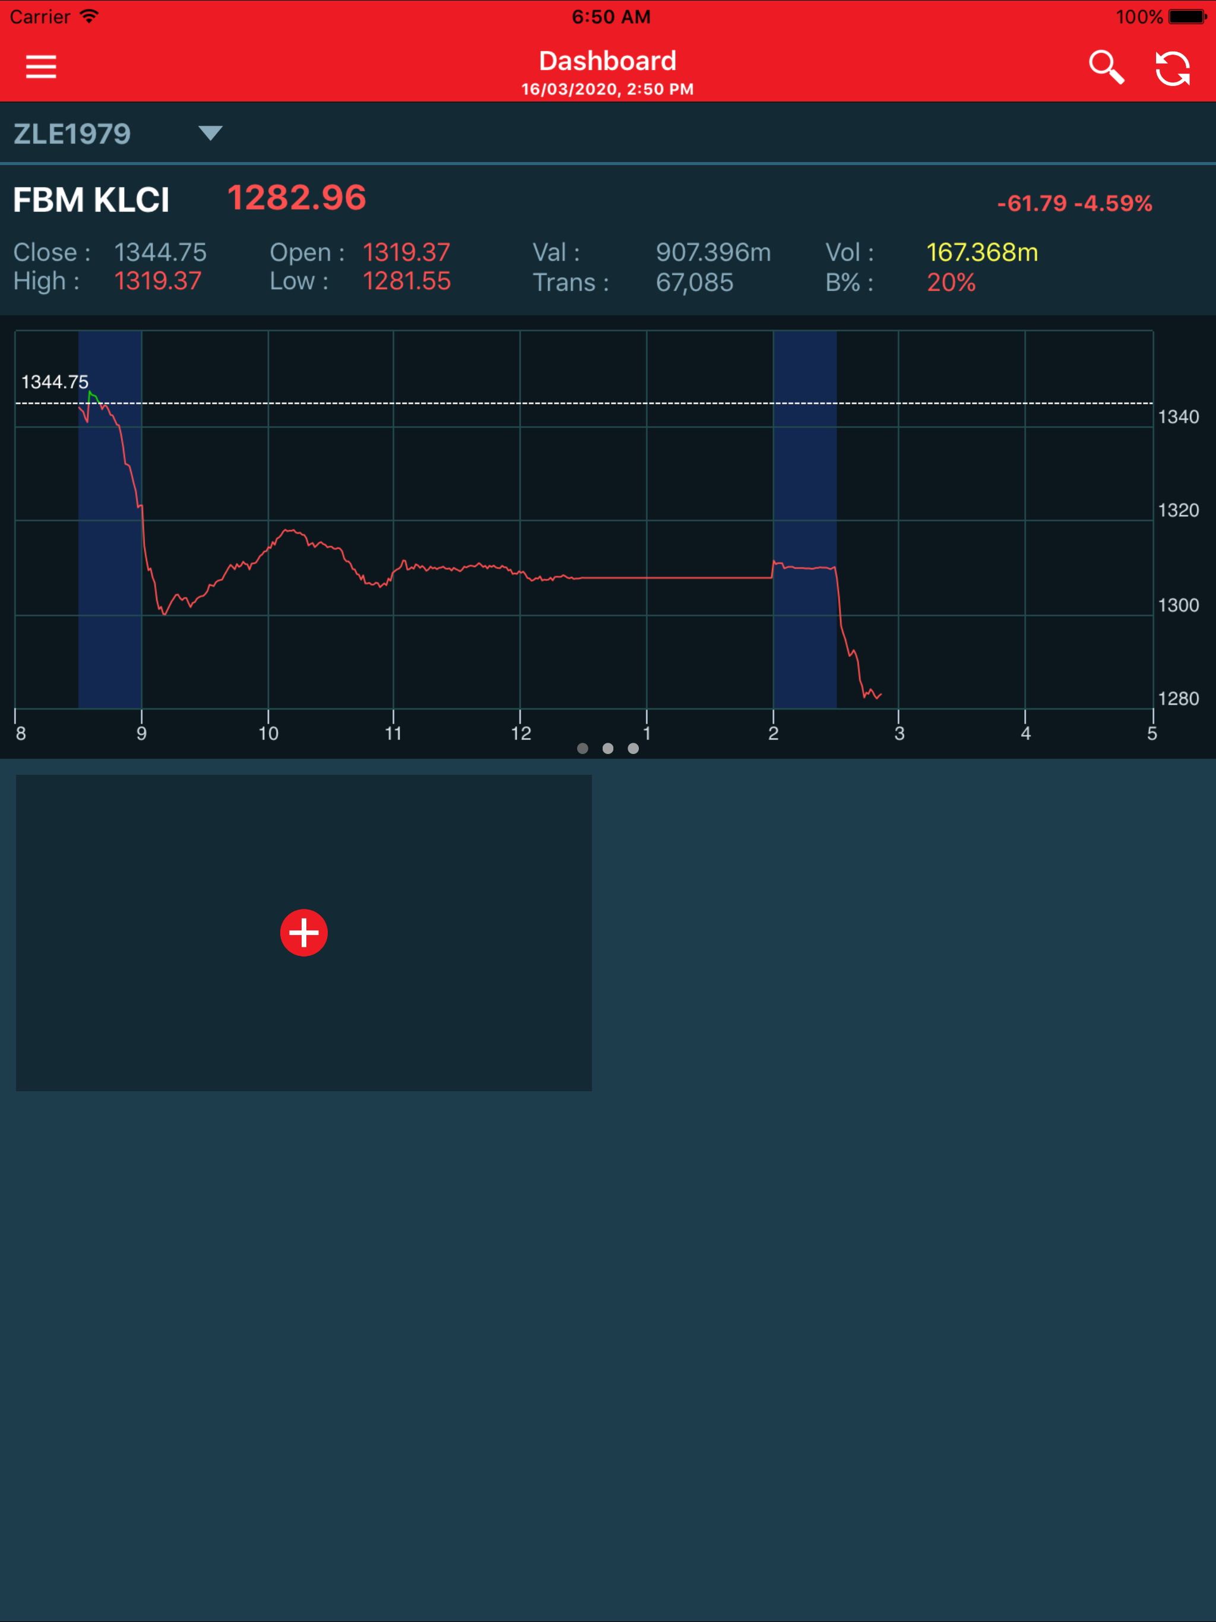
Task: Tap the search magnifier icon
Action: click(x=1106, y=68)
